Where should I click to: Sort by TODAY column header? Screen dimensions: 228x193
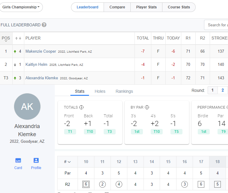pyautogui.click(x=173, y=38)
